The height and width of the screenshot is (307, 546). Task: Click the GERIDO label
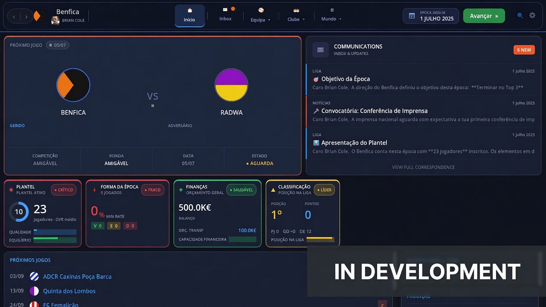click(x=17, y=126)
